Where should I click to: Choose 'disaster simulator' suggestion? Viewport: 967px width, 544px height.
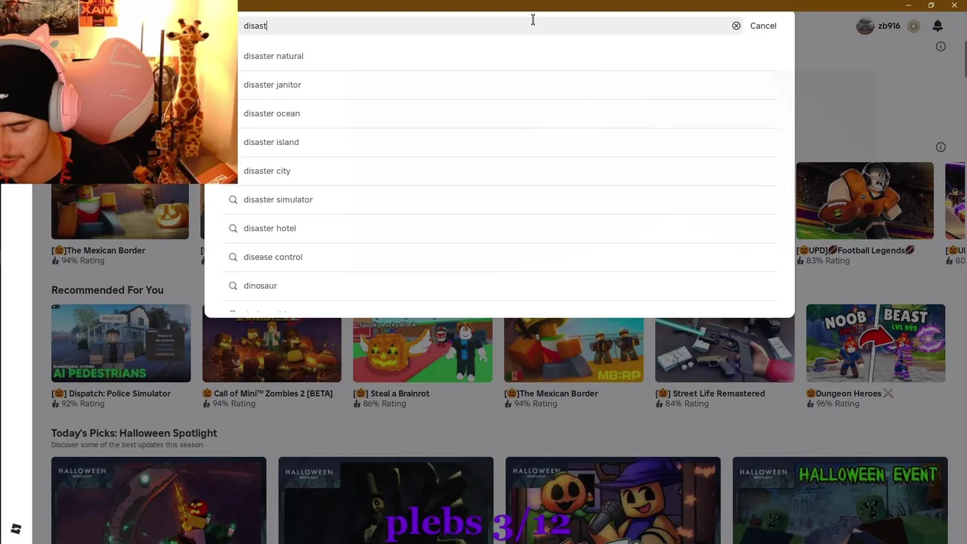499,199
